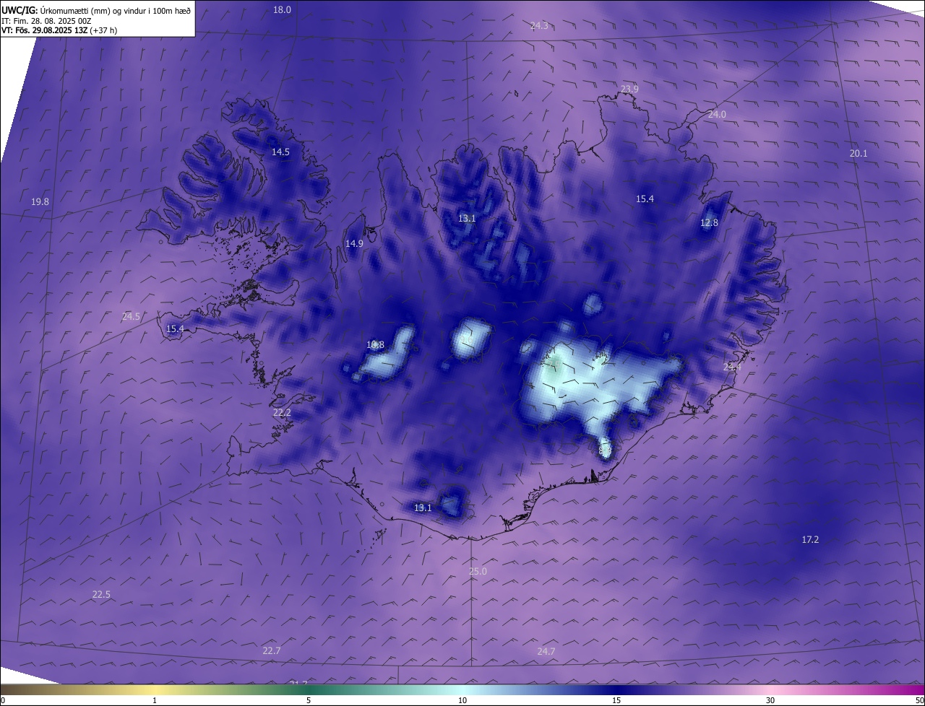Click the 24.5 value label
Screen dimensions: 925x706
click(x=131, y=316)
